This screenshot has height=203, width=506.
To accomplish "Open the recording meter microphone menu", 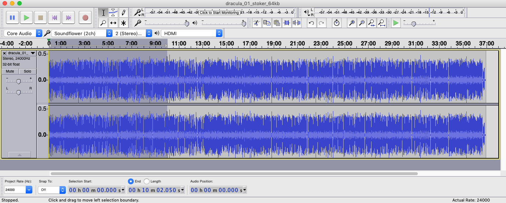I will click(x=138, y=13).
